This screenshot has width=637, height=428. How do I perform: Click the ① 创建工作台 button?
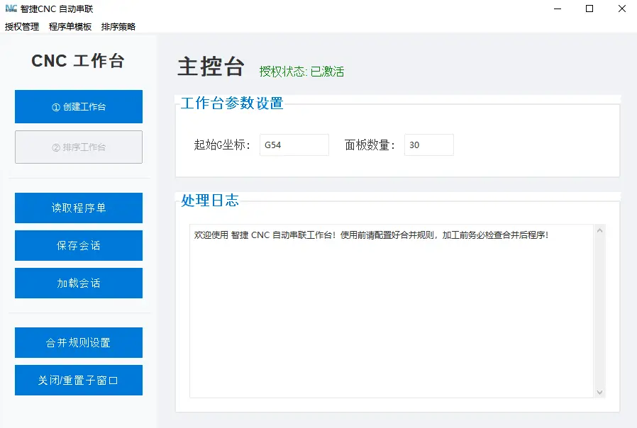(x=78, y=106)
